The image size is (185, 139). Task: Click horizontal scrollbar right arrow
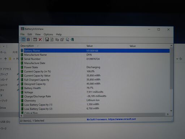[168, 114]
